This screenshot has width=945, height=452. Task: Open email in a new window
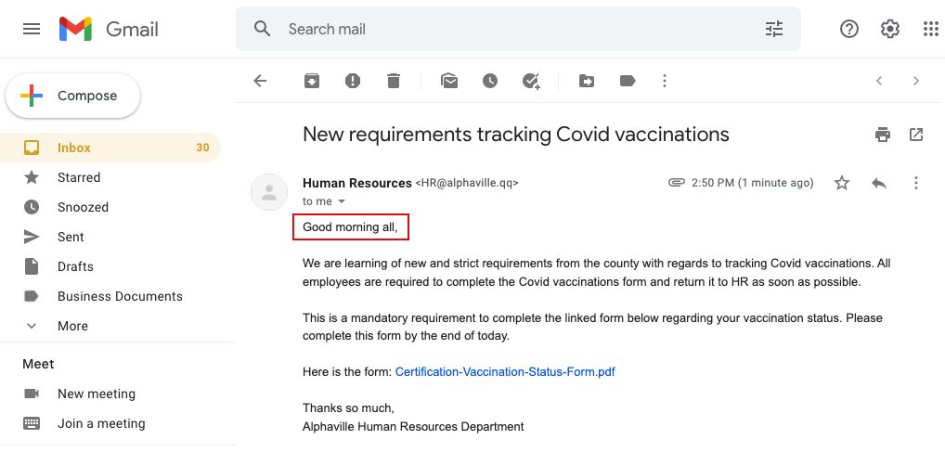(x=916, y=135)
